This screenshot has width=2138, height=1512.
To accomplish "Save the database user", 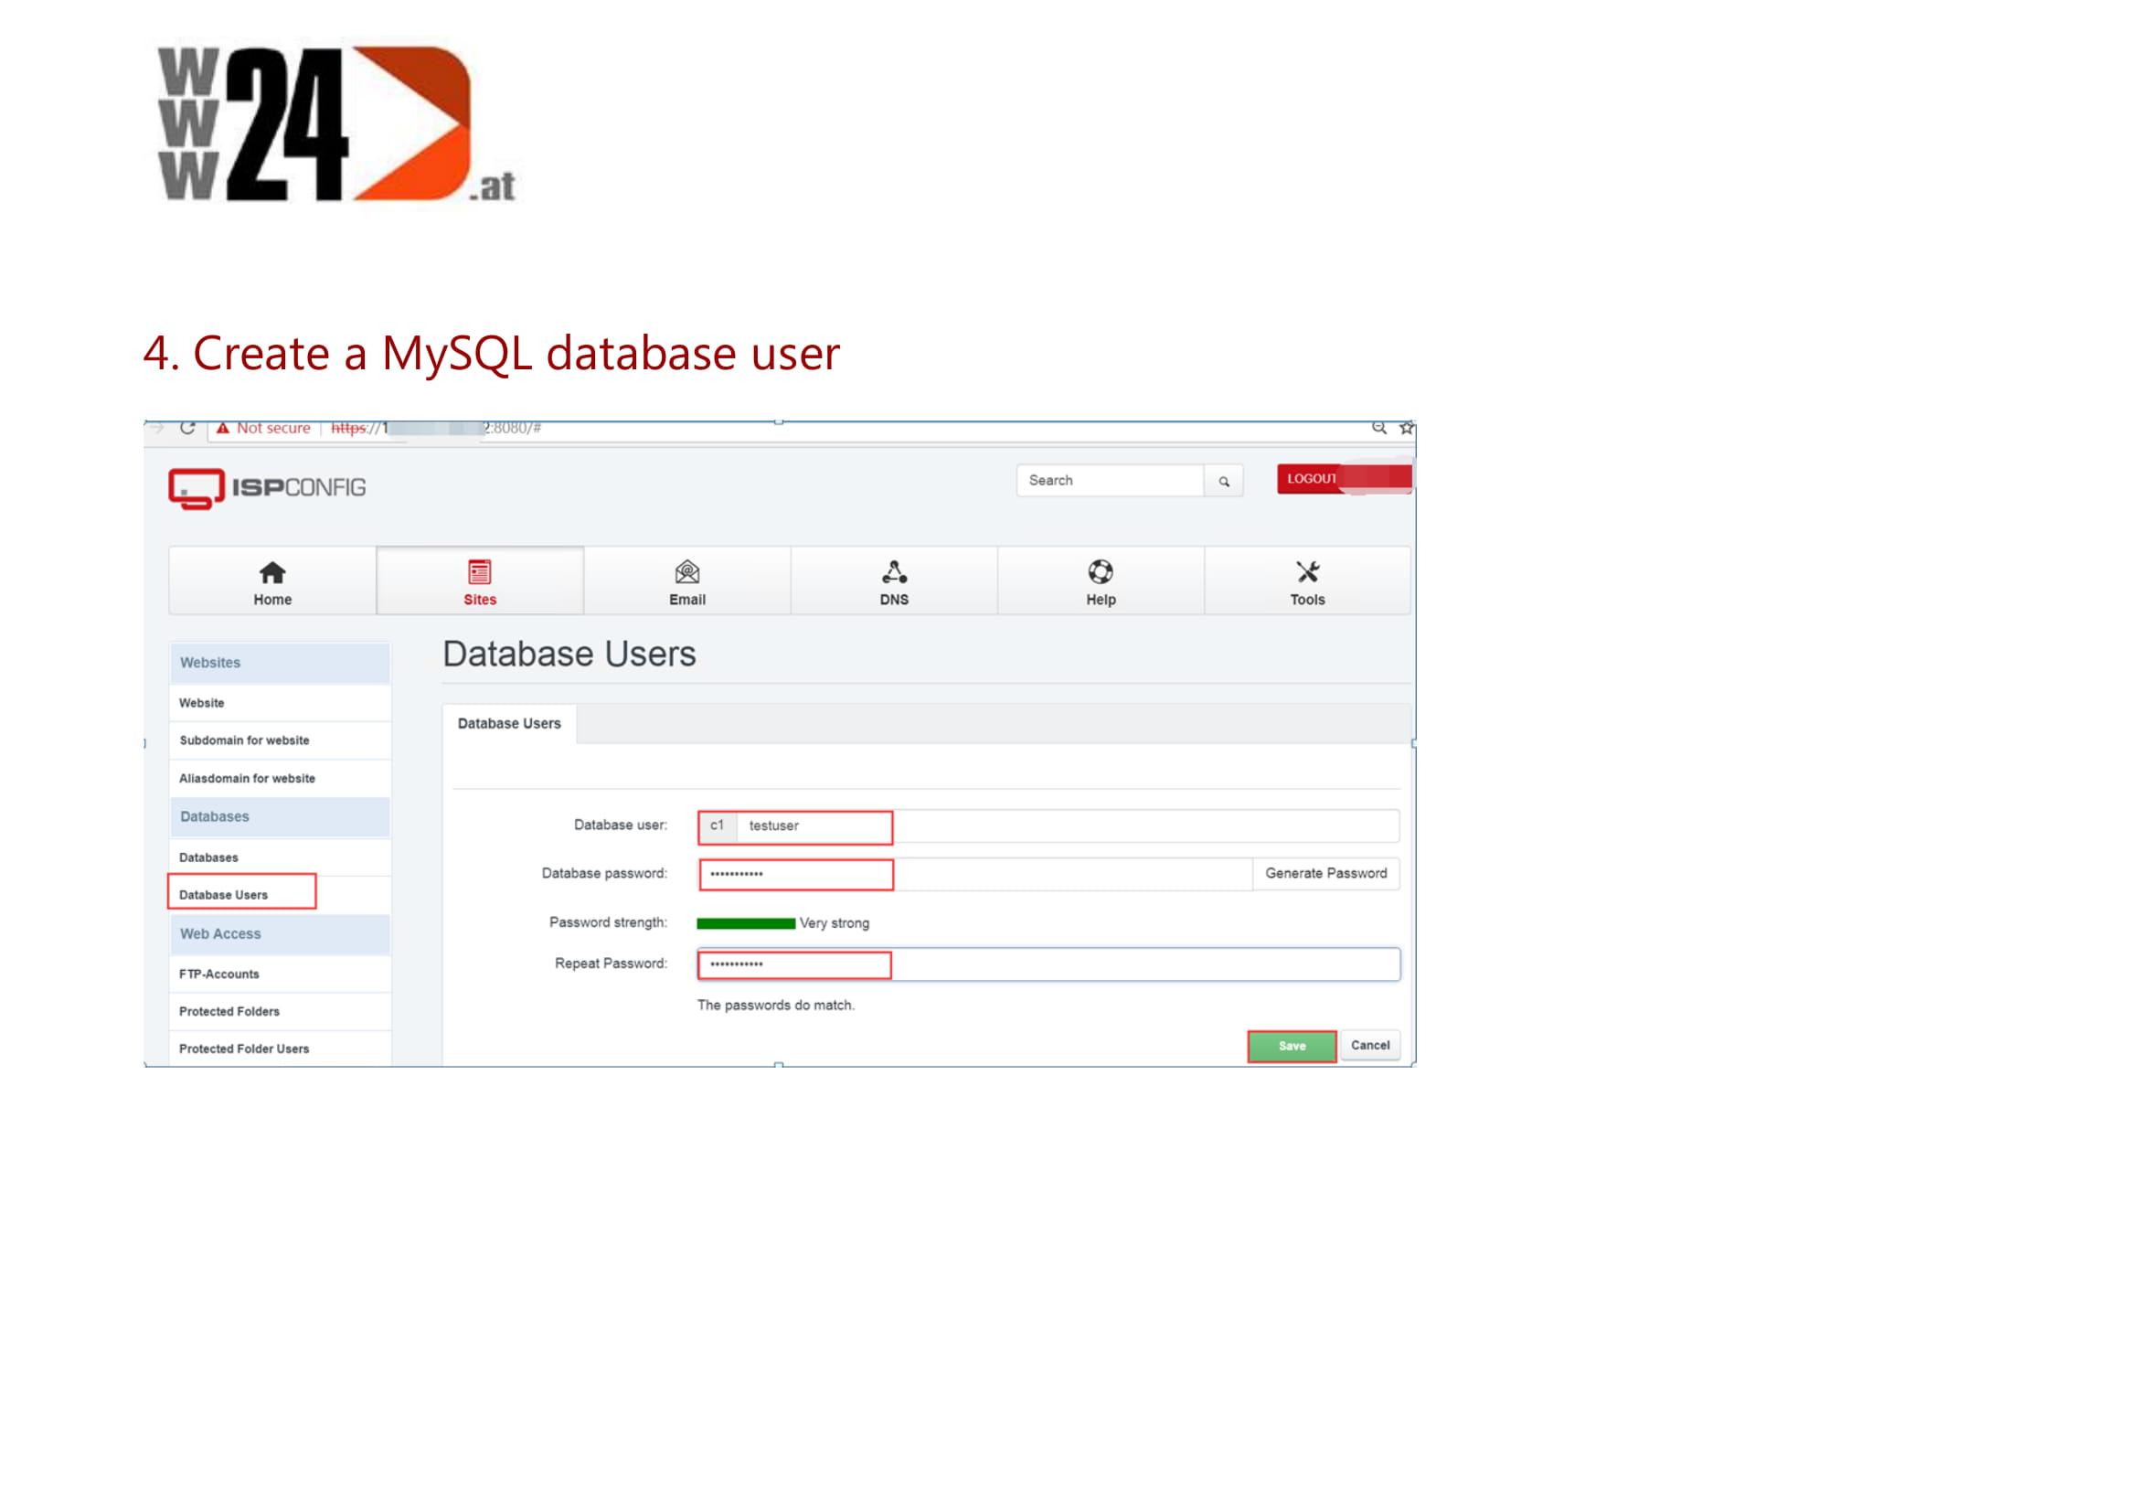I will 1292,1046.
